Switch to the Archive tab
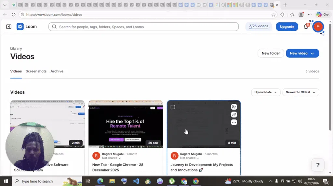 click(57, 71)
